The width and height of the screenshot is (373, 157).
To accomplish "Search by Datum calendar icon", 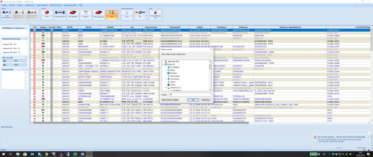I will (86, 15).
